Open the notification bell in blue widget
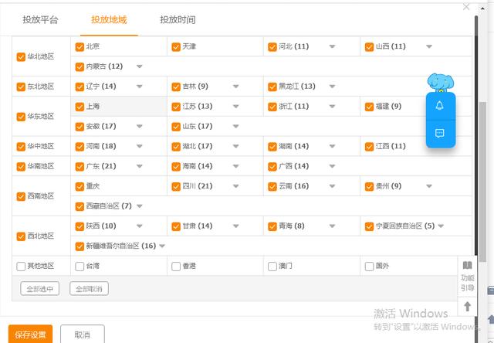The height and width of the screenshot is (343, 494). pos(440,106)
